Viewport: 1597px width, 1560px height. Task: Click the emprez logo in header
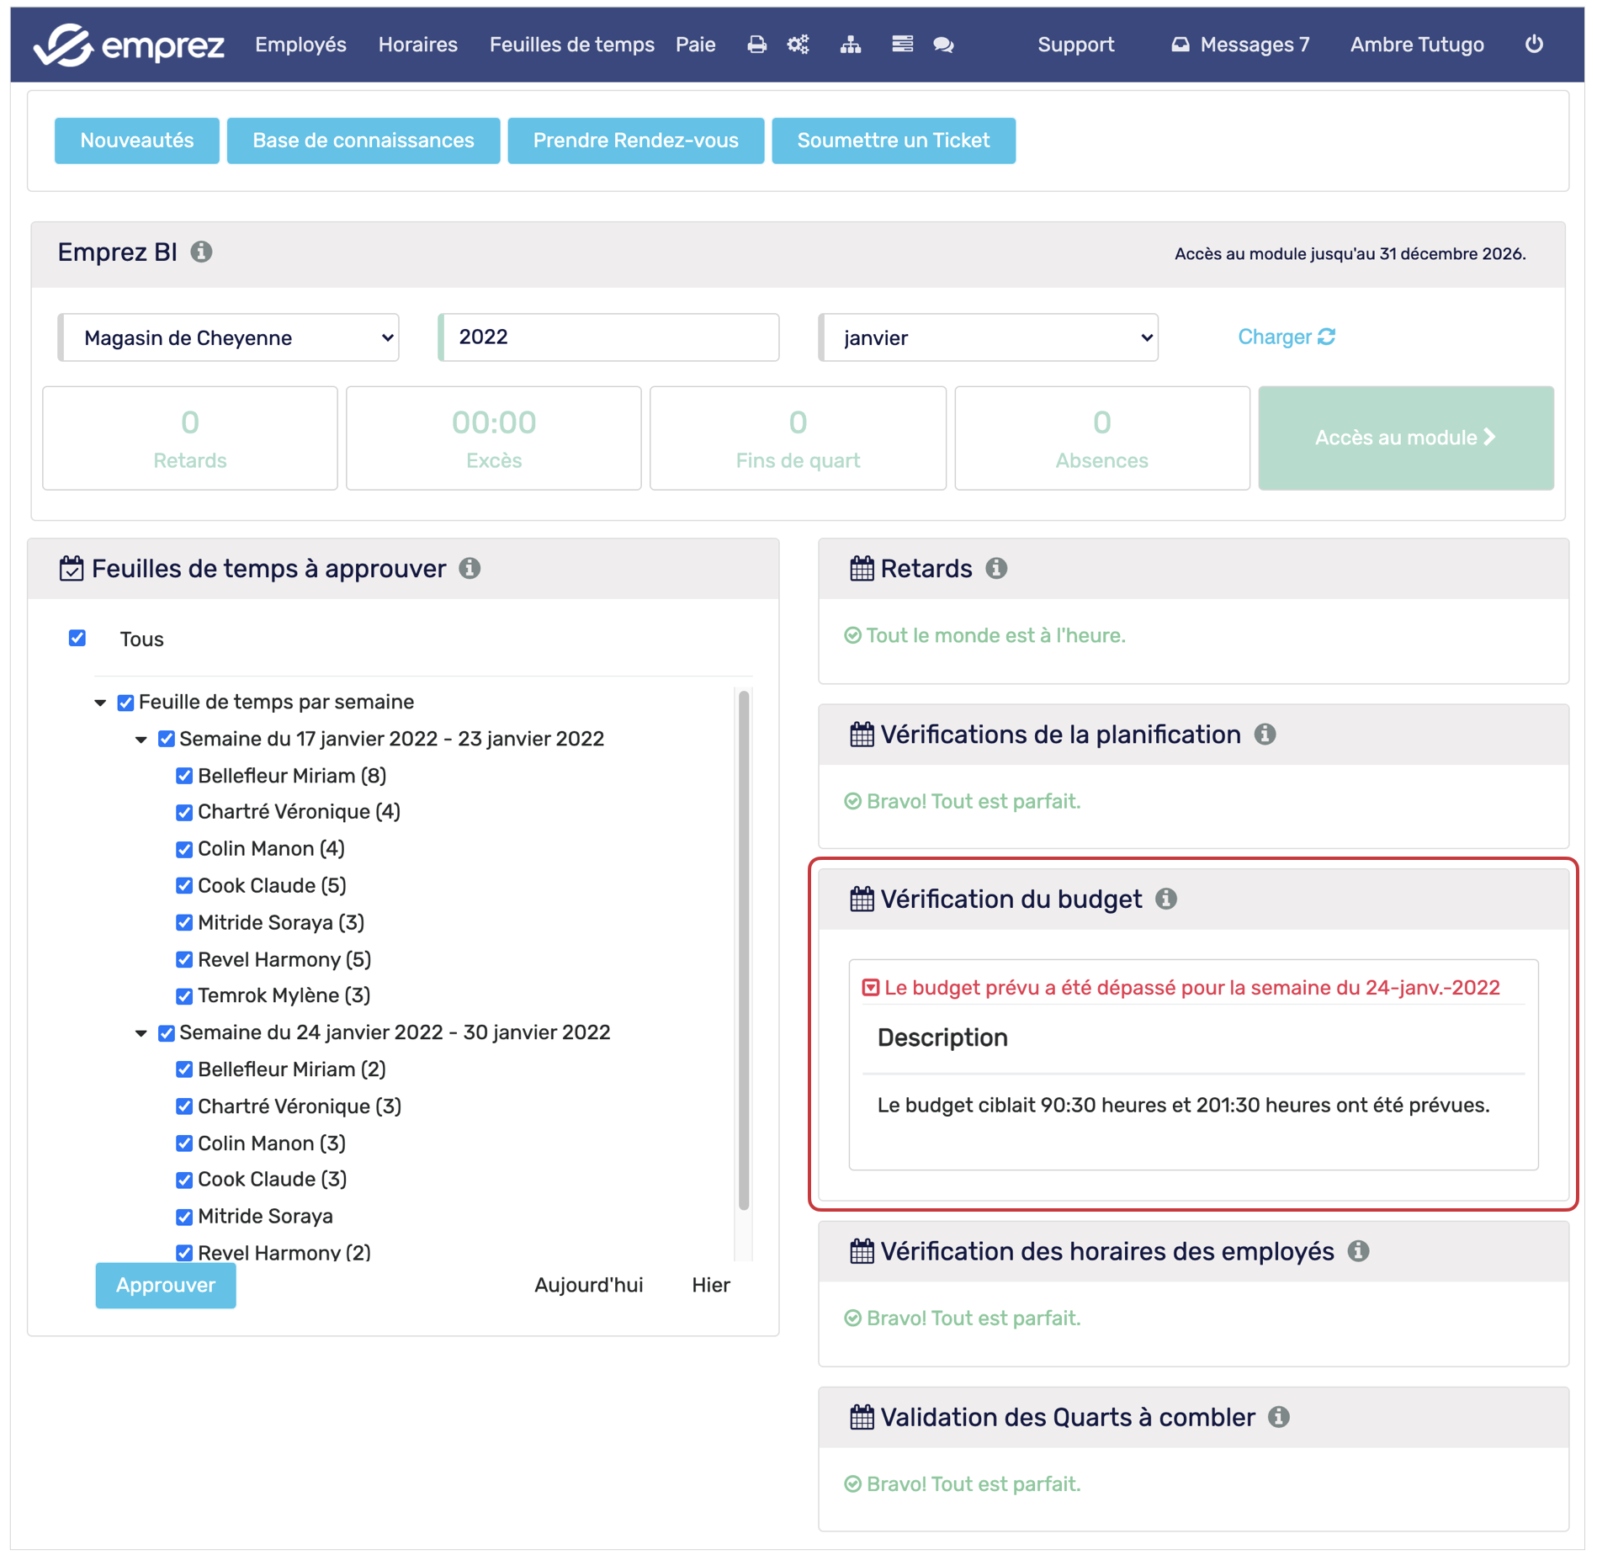coord(129,45)
